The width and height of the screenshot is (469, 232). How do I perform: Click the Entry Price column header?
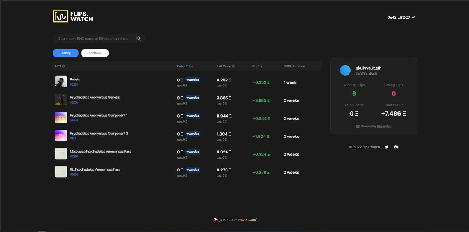tap(185, 66)
